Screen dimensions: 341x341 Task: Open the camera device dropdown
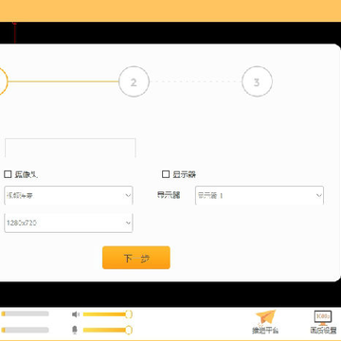coord(68,195)
